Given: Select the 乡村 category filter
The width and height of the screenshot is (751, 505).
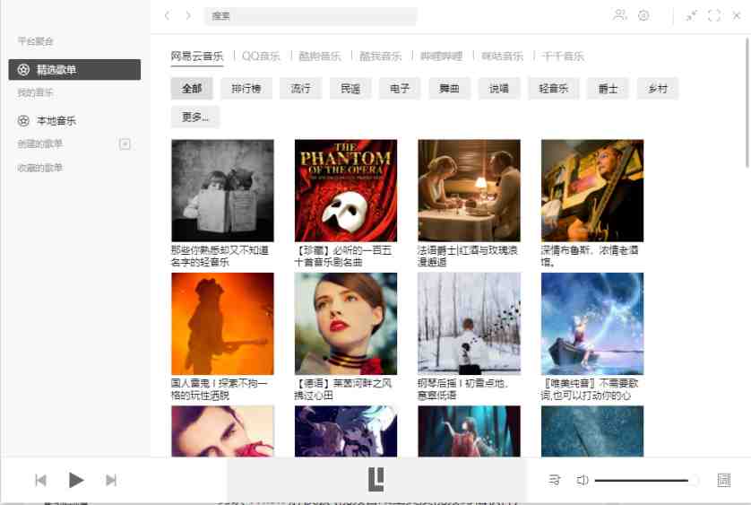Looking at the screenshot, I should [x=658, y=88].
